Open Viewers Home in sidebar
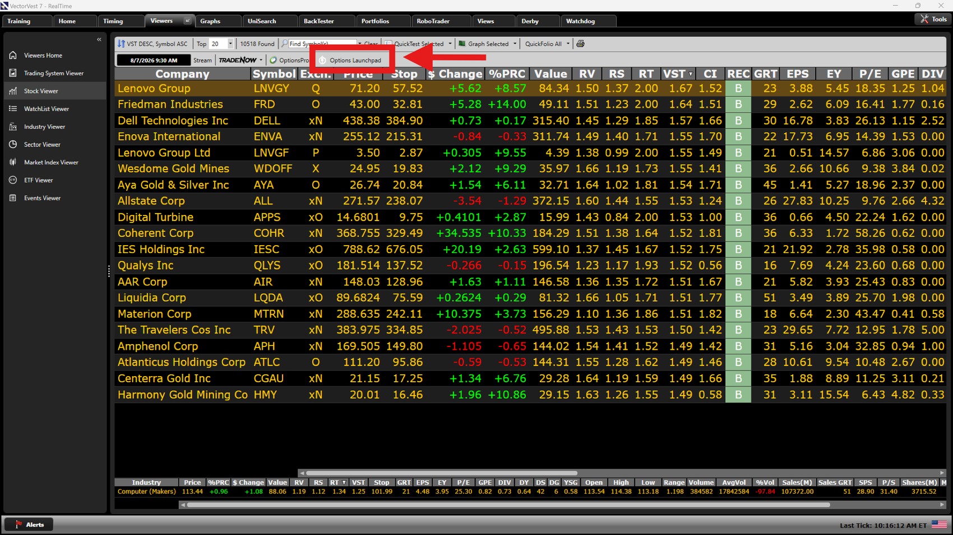 43,55
